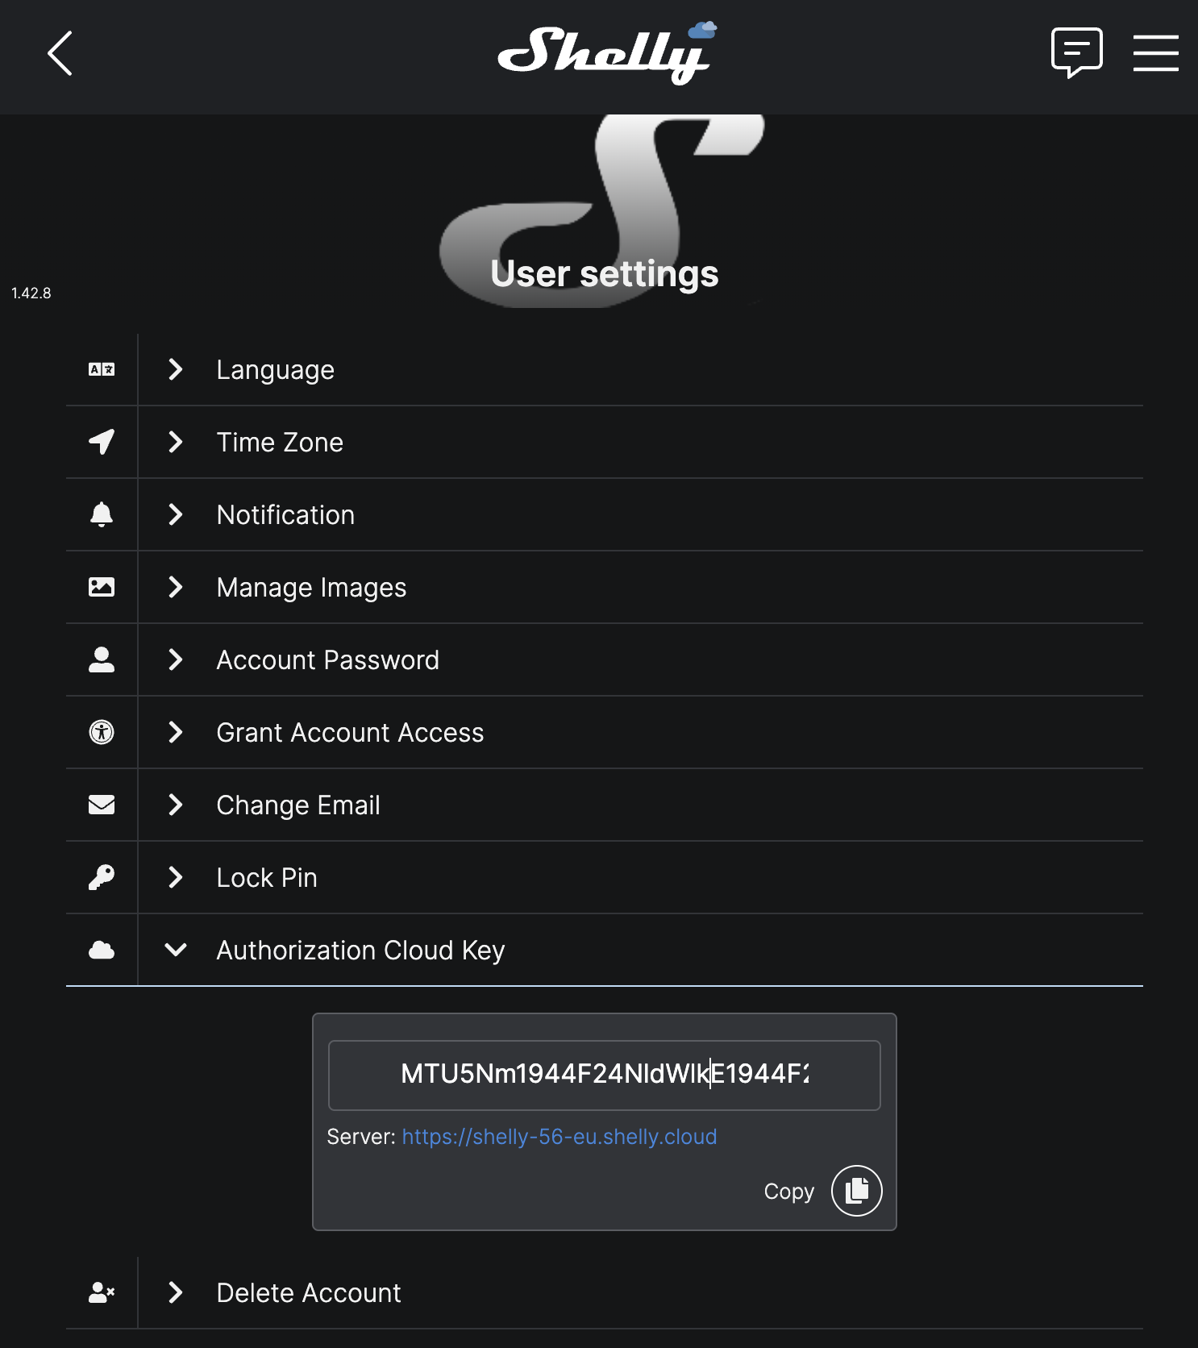Expand the Change Email chevron
The image size is (1198, 1348).
(x=175, y=805)
